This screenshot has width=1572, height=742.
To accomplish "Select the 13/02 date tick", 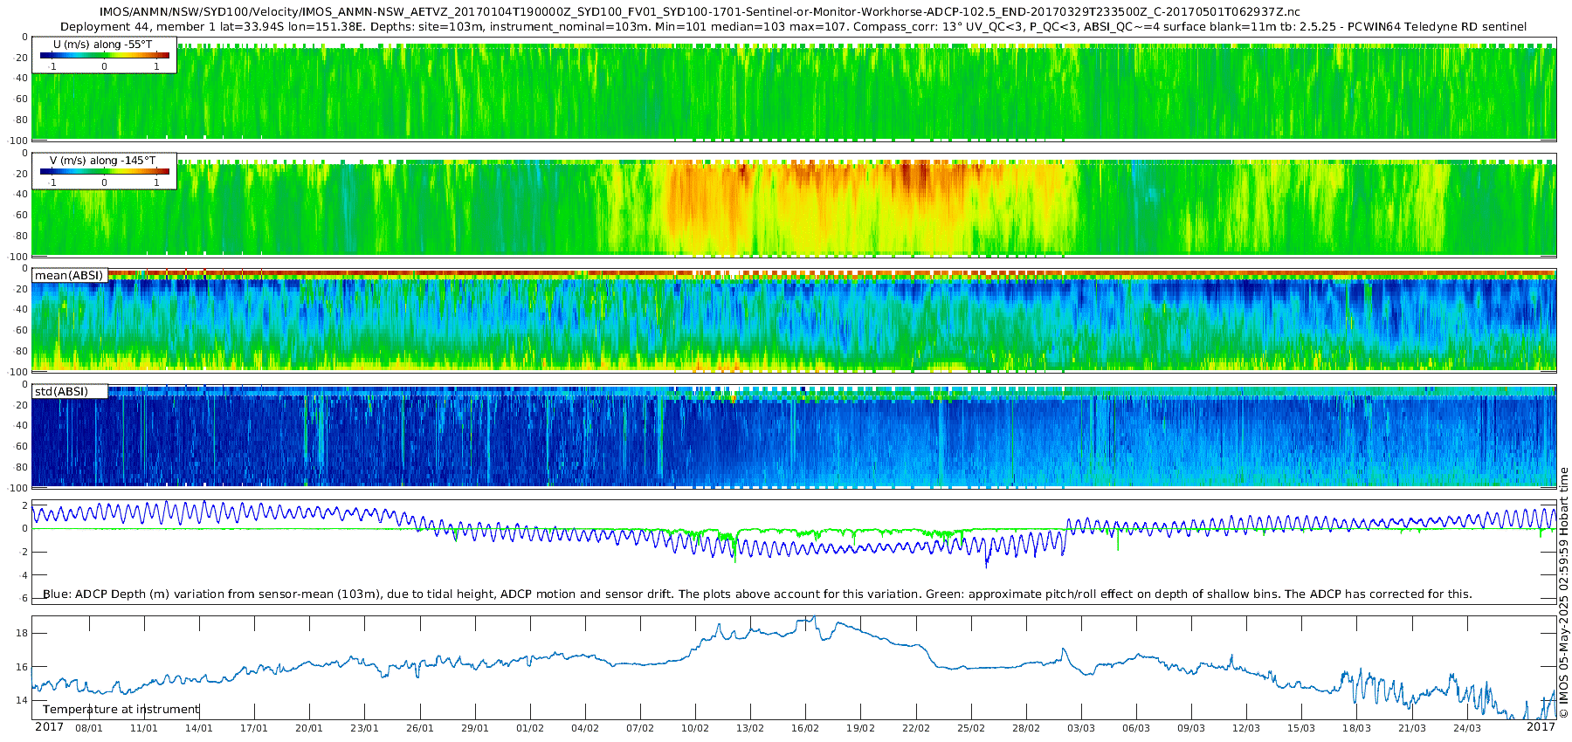I will tap(750, 728).
